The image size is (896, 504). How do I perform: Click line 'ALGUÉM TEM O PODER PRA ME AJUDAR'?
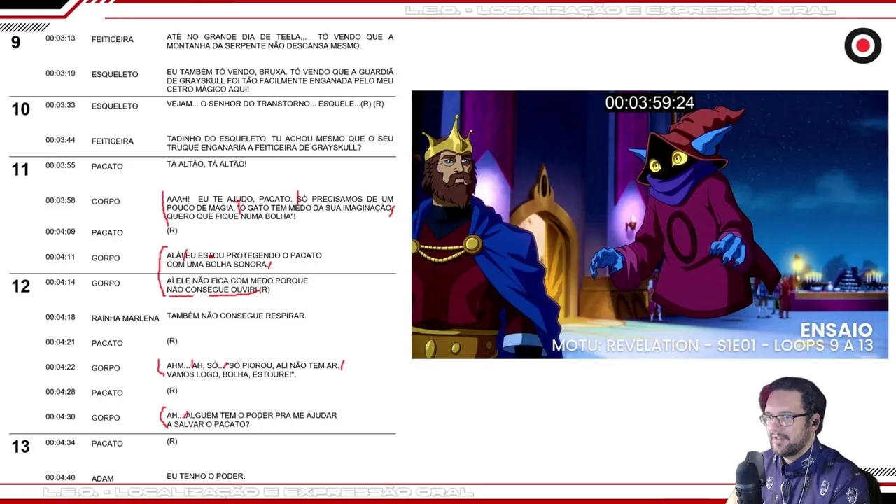pyautogui.click(x=252, y=420)
